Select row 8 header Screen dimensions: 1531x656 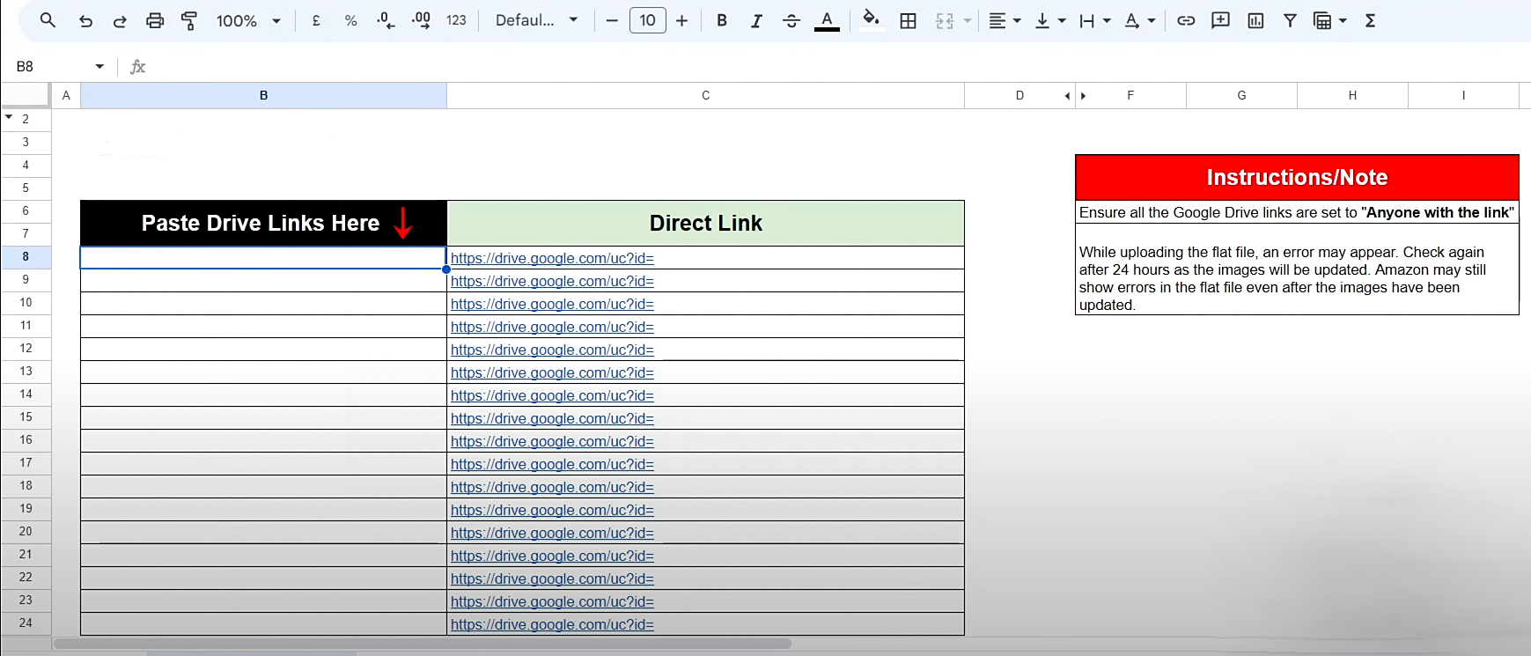26,256
